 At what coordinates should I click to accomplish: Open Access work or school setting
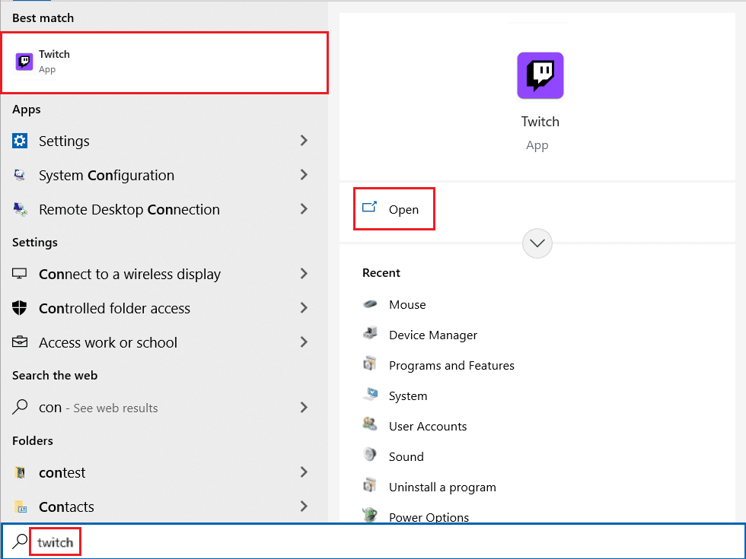click(164, 342)
